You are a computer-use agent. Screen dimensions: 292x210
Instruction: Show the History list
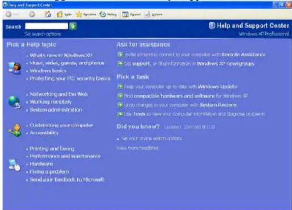click(x=108, y=14)
